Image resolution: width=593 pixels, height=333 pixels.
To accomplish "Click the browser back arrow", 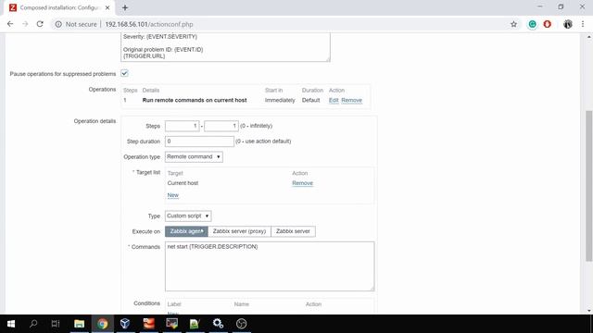I will click(x=10, y=24).
